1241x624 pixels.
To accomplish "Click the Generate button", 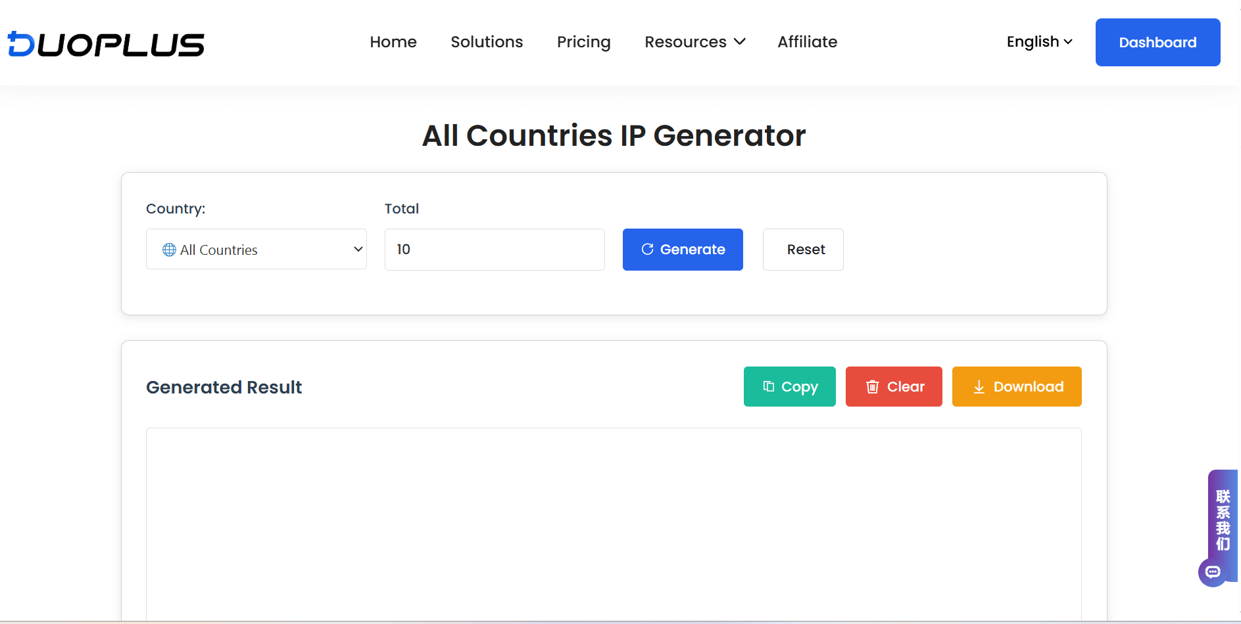I will 683,250.
